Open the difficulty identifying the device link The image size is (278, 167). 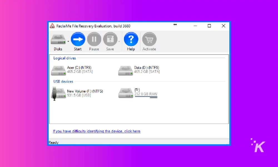97,131
